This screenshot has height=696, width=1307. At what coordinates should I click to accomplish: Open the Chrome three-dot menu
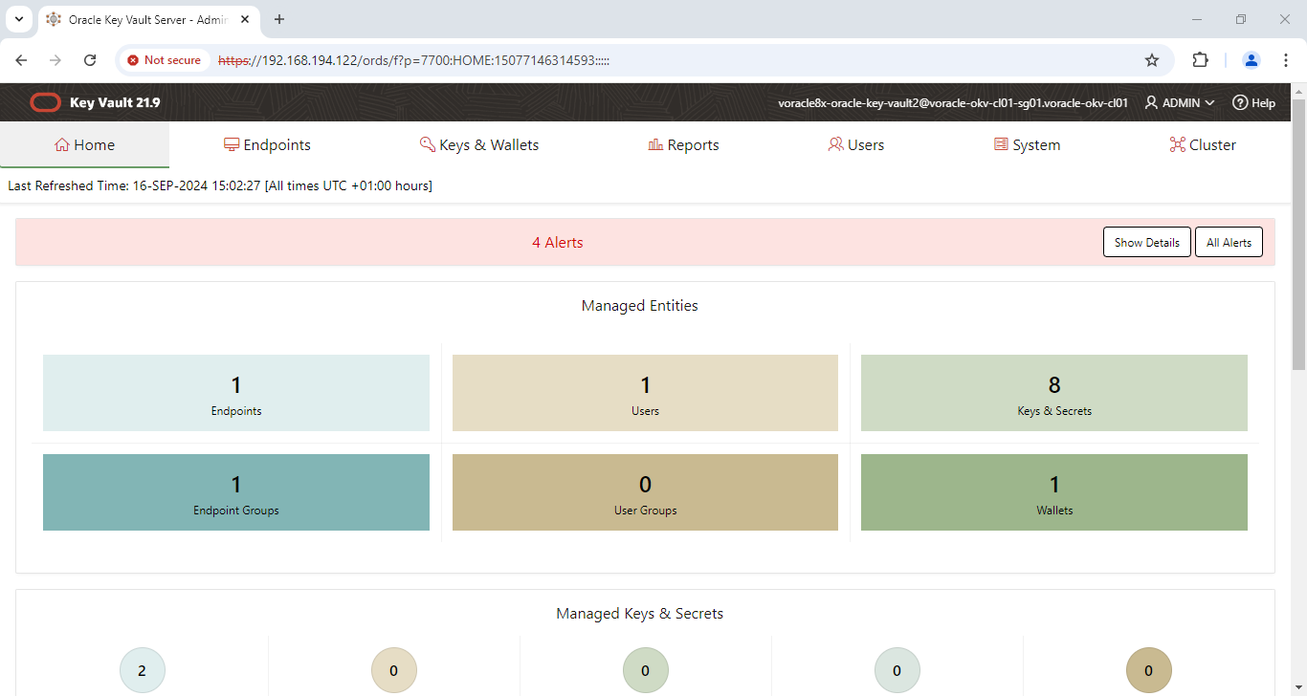(x=1286, y=60)
